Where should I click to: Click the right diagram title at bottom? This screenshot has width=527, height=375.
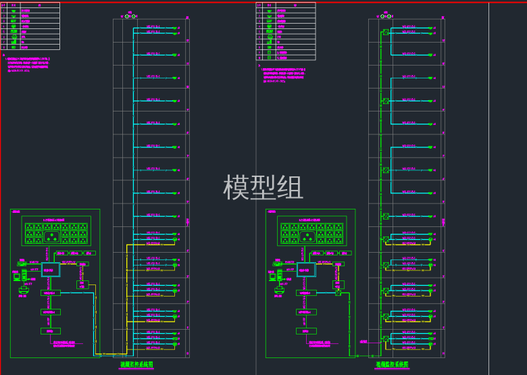[392, 364]
